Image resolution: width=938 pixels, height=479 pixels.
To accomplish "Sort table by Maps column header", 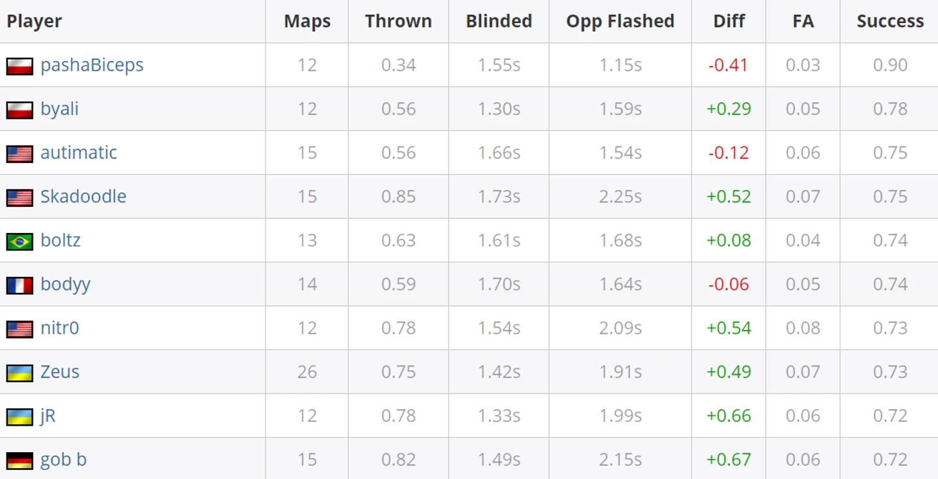I will tap(307, 21).
